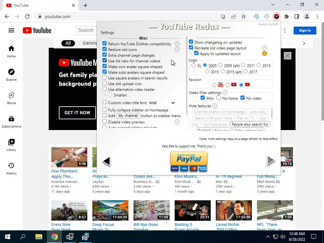
Task: Toggle Use list view for channel videos
Action: [x=104, y=60]
